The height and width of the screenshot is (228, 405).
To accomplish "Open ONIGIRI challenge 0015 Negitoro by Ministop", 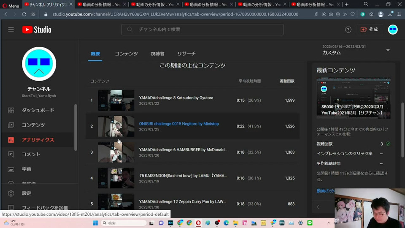I will [179, 124].
